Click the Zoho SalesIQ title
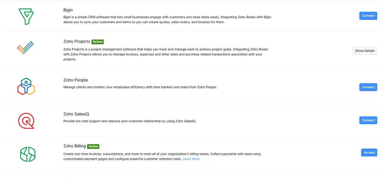Image resolution: width=384 pixels, height=177 pixels. coord(76,114)
